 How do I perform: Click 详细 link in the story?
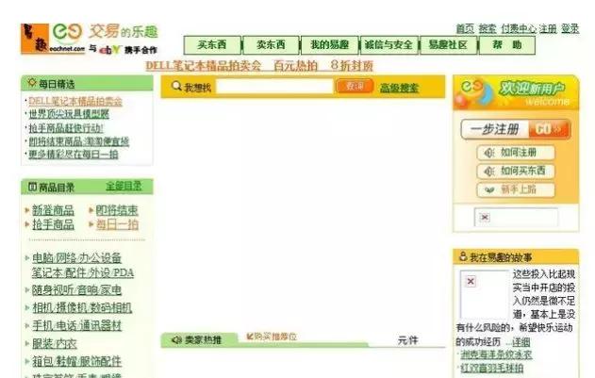click(521, 342)
